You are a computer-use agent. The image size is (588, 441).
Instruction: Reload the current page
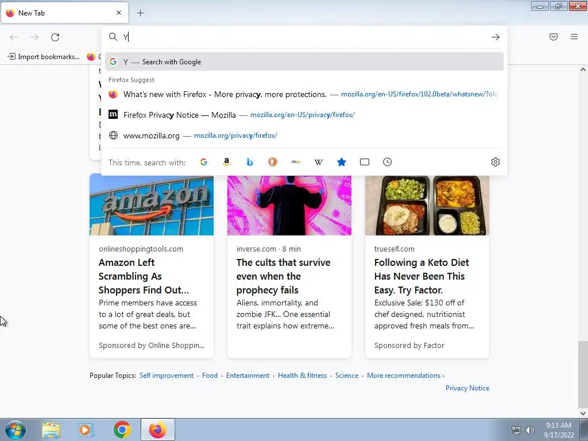pos(55,37)
